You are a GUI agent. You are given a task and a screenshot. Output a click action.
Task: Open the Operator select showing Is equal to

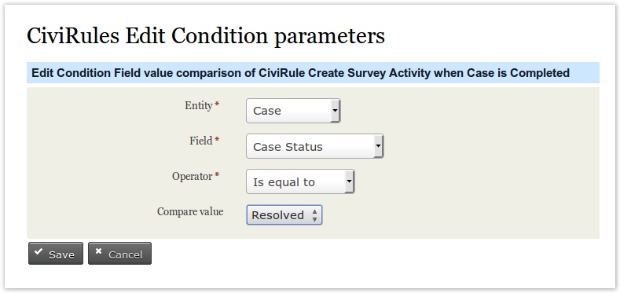(300, 182)
